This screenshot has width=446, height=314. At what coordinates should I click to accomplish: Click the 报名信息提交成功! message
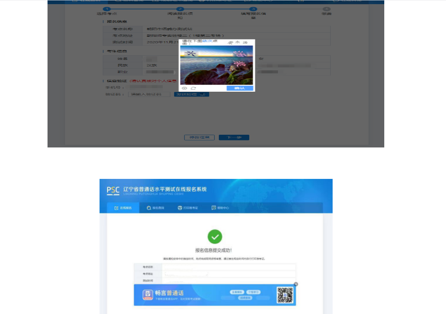[x=213, y=250]
